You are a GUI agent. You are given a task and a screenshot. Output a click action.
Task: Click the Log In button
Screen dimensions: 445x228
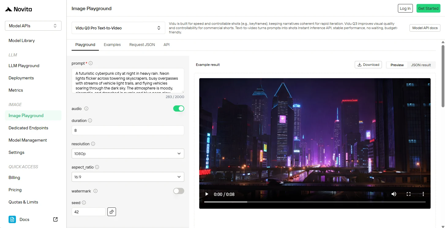[405, 8]
